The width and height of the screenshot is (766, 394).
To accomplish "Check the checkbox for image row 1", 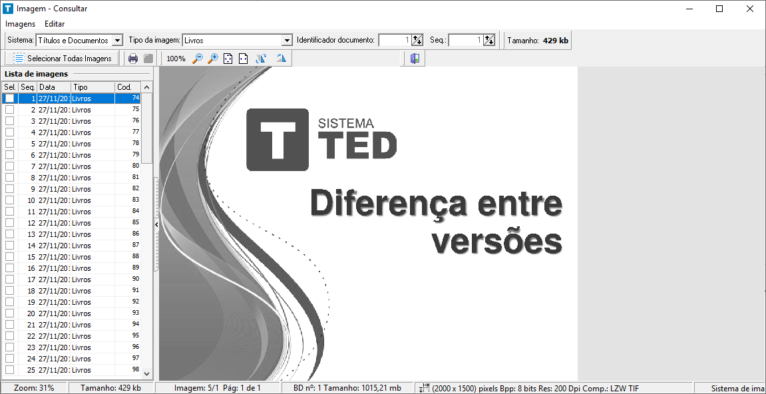I will tap(10, 98).
